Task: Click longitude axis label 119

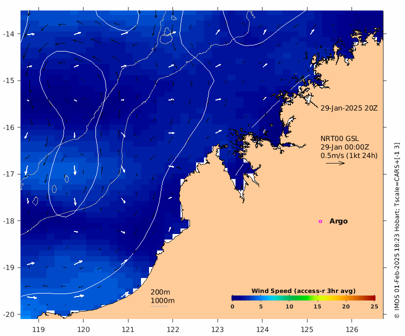Action: click(38, 329)
